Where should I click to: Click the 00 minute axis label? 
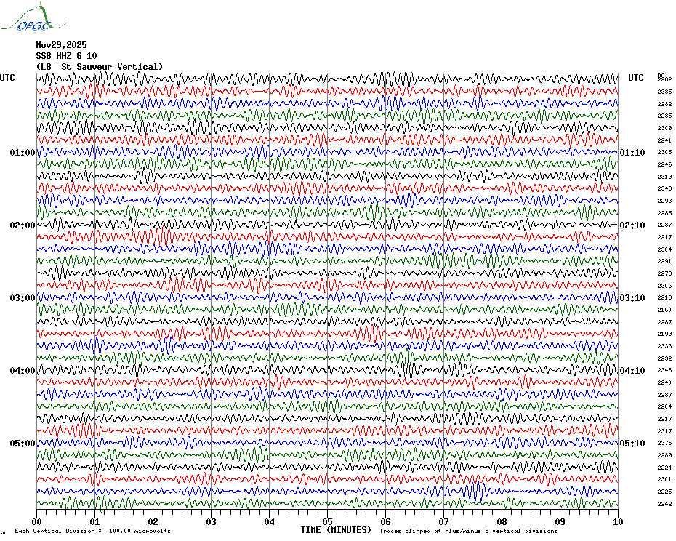37,522
